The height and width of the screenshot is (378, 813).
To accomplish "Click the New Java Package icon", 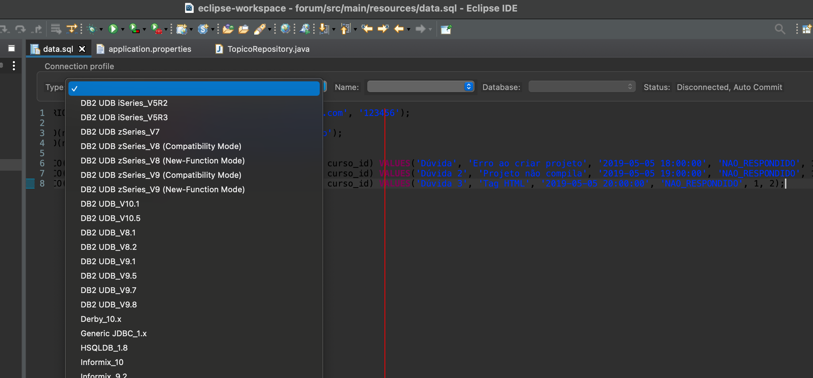I will [x=182, y=29].
